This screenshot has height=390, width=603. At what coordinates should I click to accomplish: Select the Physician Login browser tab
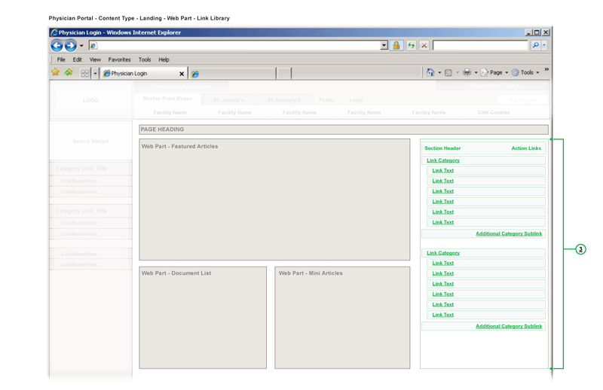coord(143,73)
